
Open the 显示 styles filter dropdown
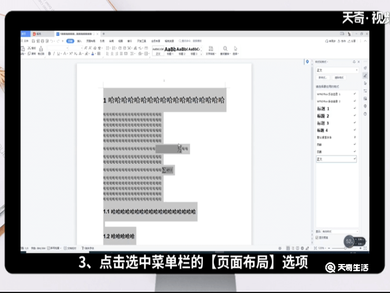coord(340,232)
